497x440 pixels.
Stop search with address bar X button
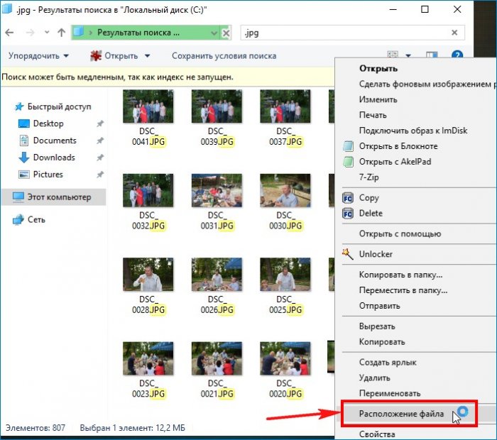pyautogui.click(x=226, y=33)
